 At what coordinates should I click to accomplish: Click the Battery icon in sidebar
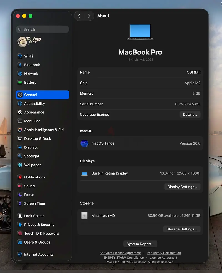[x=20, y=83]
